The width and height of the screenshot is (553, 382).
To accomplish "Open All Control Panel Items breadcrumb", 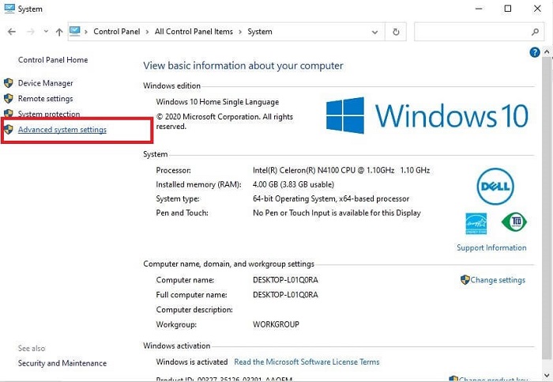I will coord(194,32).
